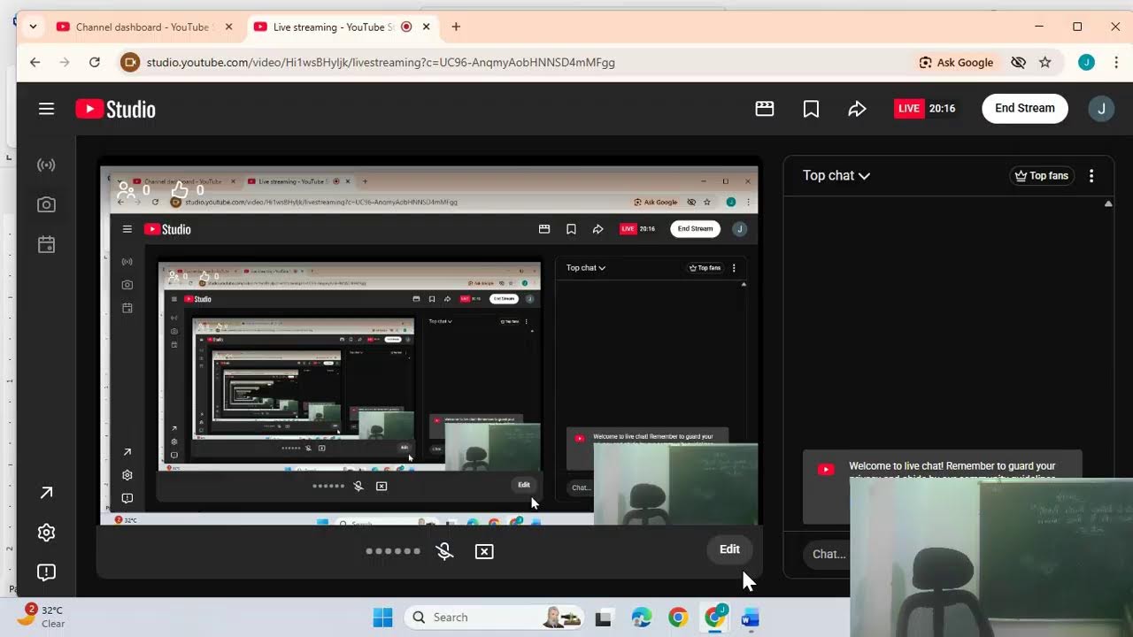This screenshot has height=637, width=1133.
Task: Click the Stream broadcast icon in left sidebar
Action: coord(46,165)
